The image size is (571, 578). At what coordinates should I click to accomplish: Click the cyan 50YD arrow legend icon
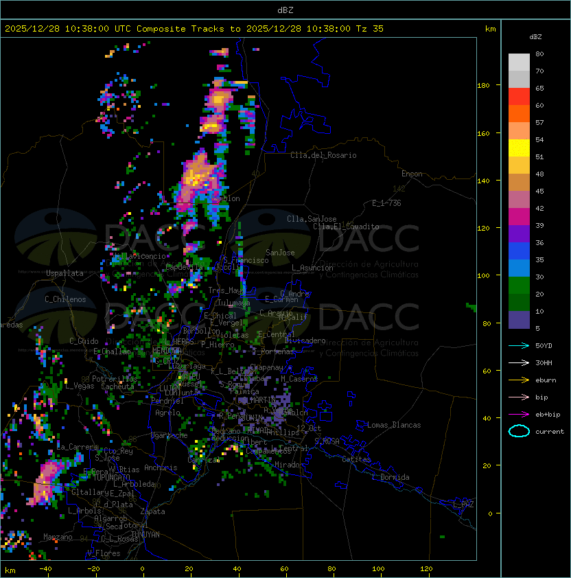click(519, 346)
